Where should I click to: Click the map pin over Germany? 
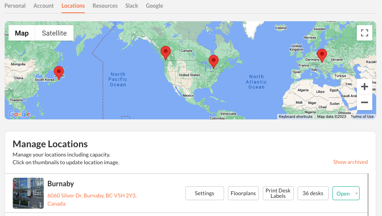[322, 55]
